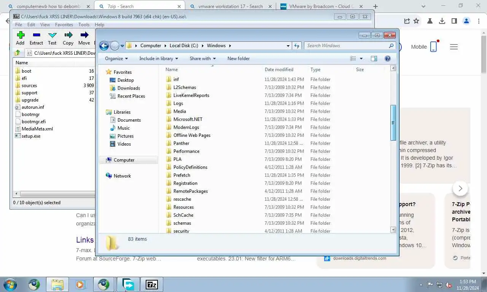Screen dimensions: 487x292
Task: Click the Add button in 7-Zip toolbar
Action: point(21,38)
